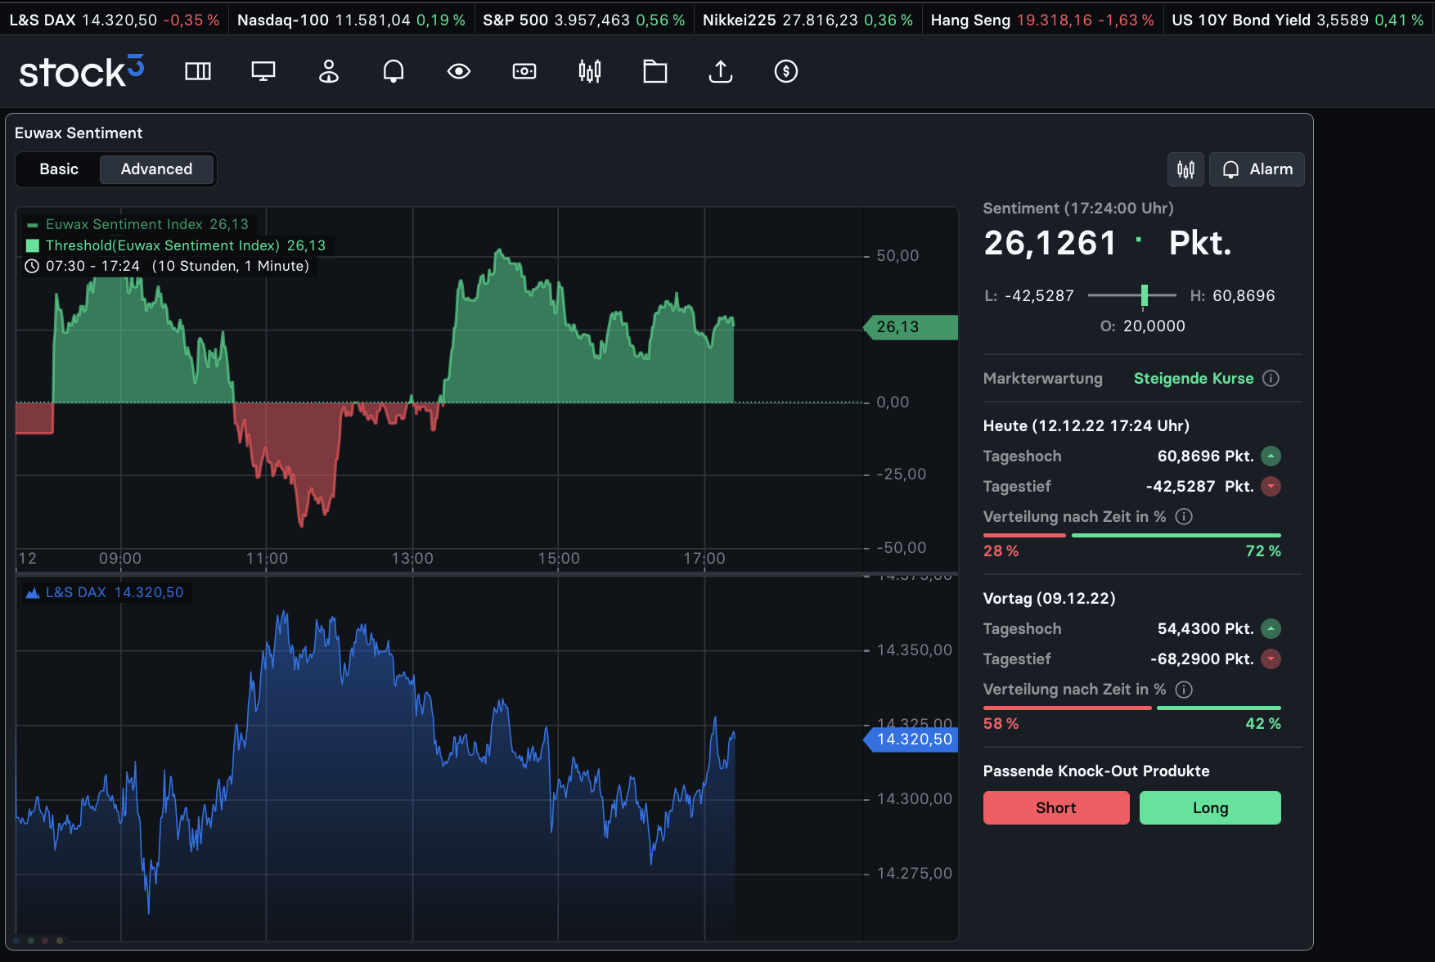Click the Hang Seng ticker quote

tap(1042, 20)
